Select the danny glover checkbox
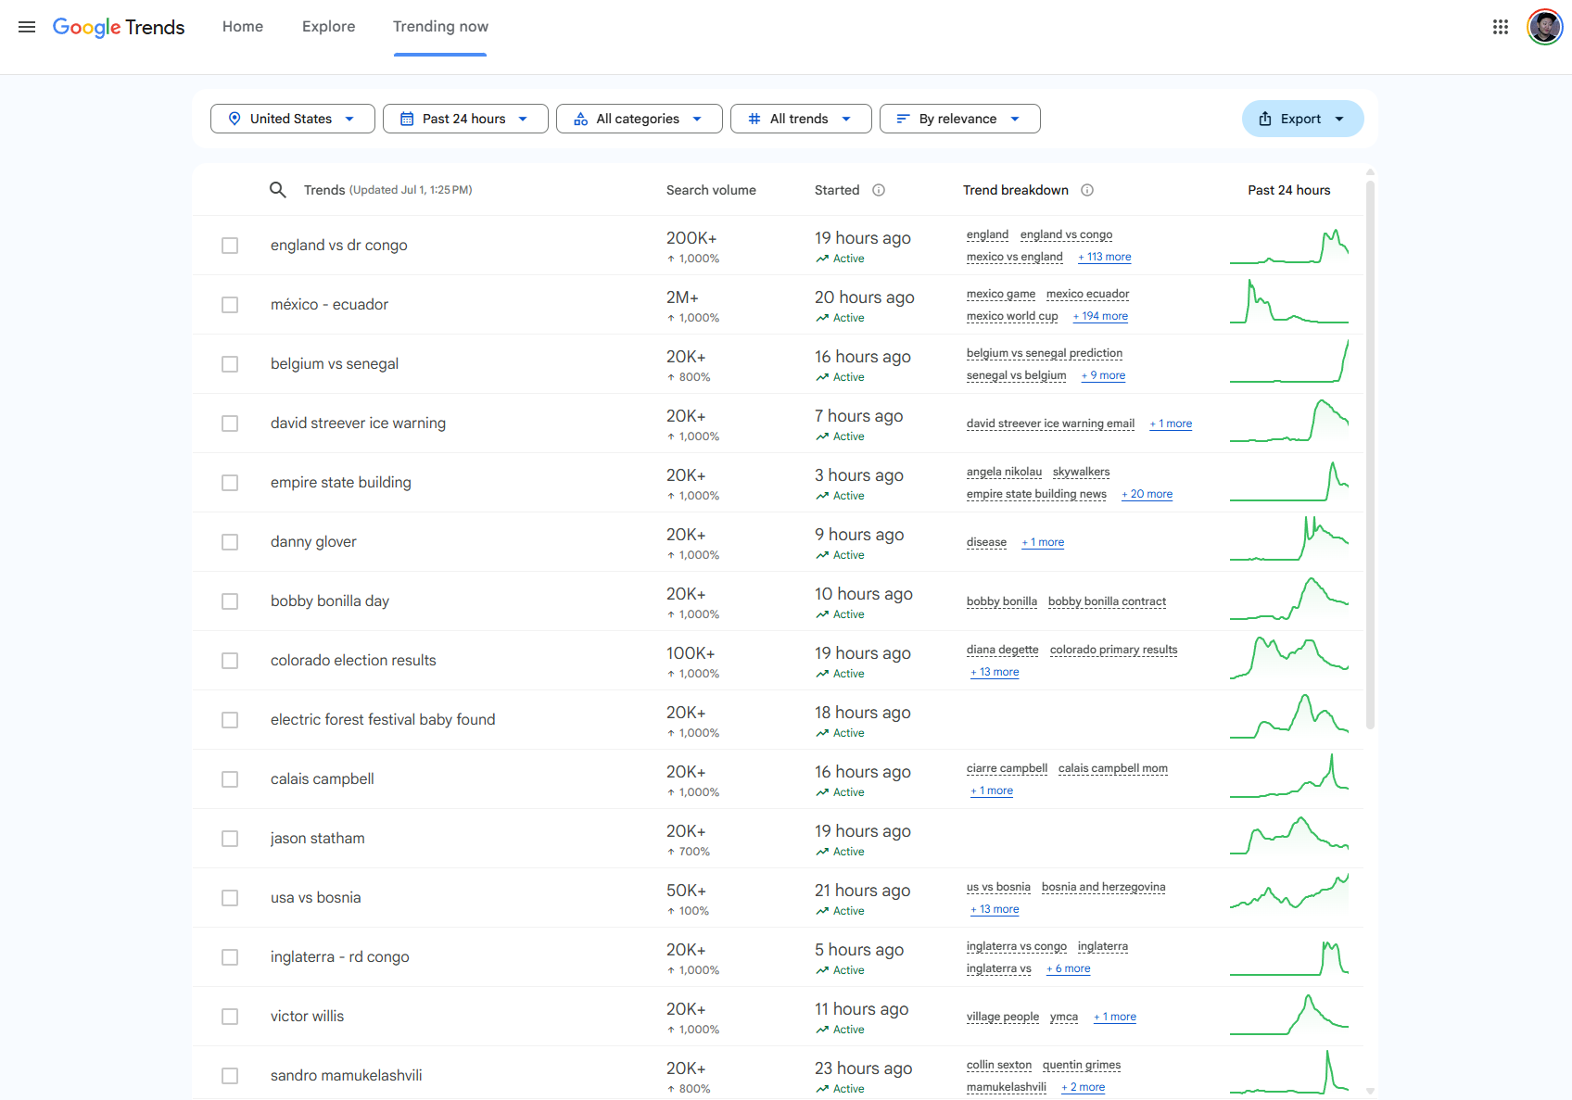 point(230,542)
